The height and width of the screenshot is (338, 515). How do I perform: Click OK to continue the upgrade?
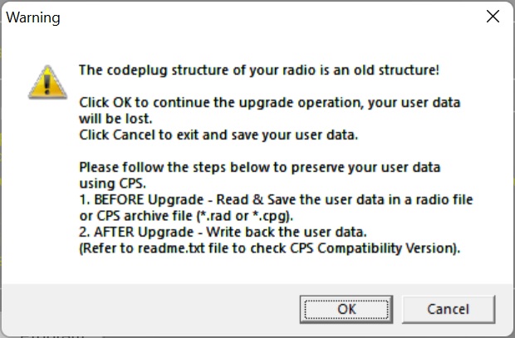tap(346, 309)
